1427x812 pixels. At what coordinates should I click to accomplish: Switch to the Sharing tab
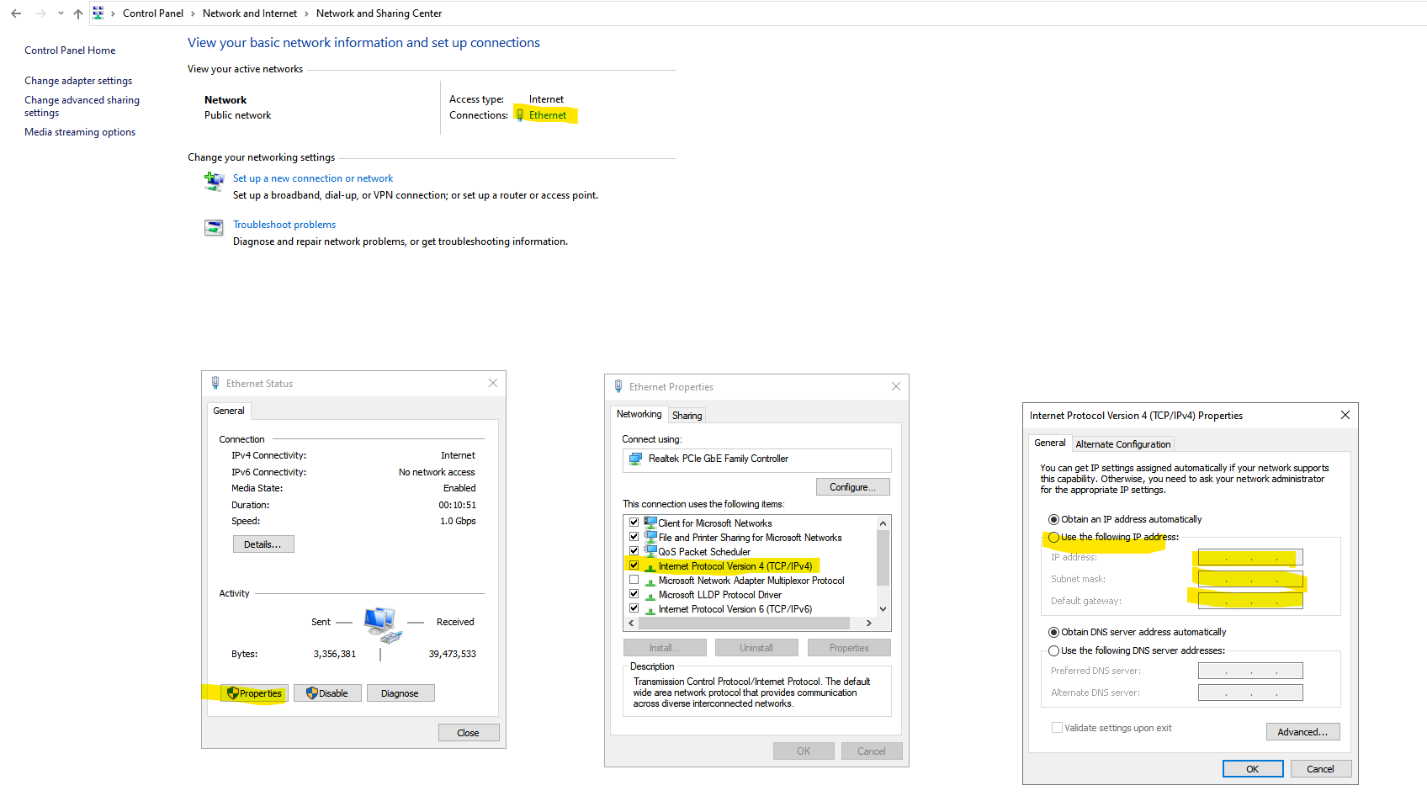click(x=687, y=416)
